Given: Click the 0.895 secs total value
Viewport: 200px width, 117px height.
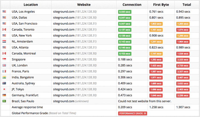Looking at the screenshot, I should (183, 18).
